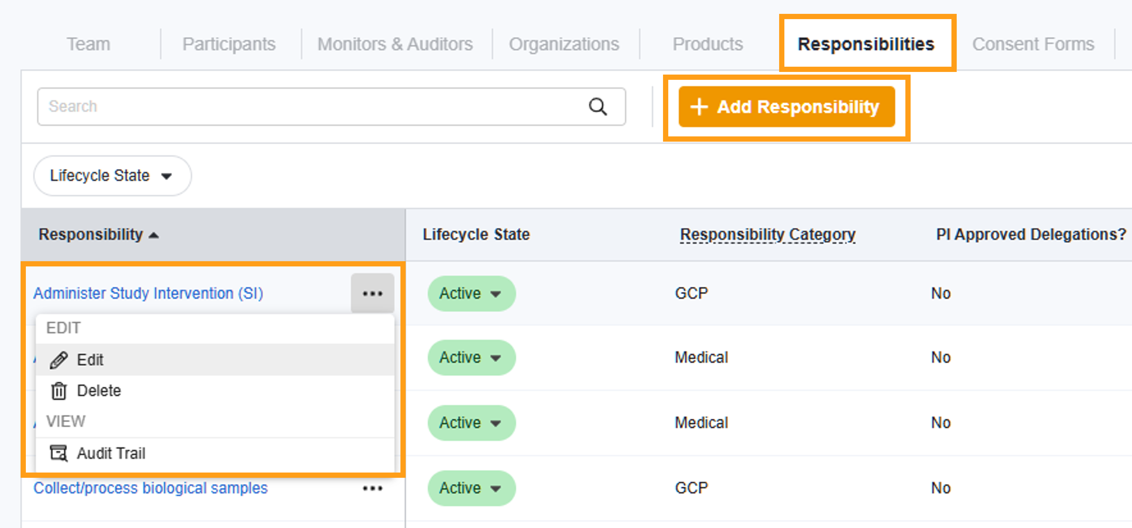Switch to the Participants tab
The height and width of the screenshot is (528, 1132).
228,44
